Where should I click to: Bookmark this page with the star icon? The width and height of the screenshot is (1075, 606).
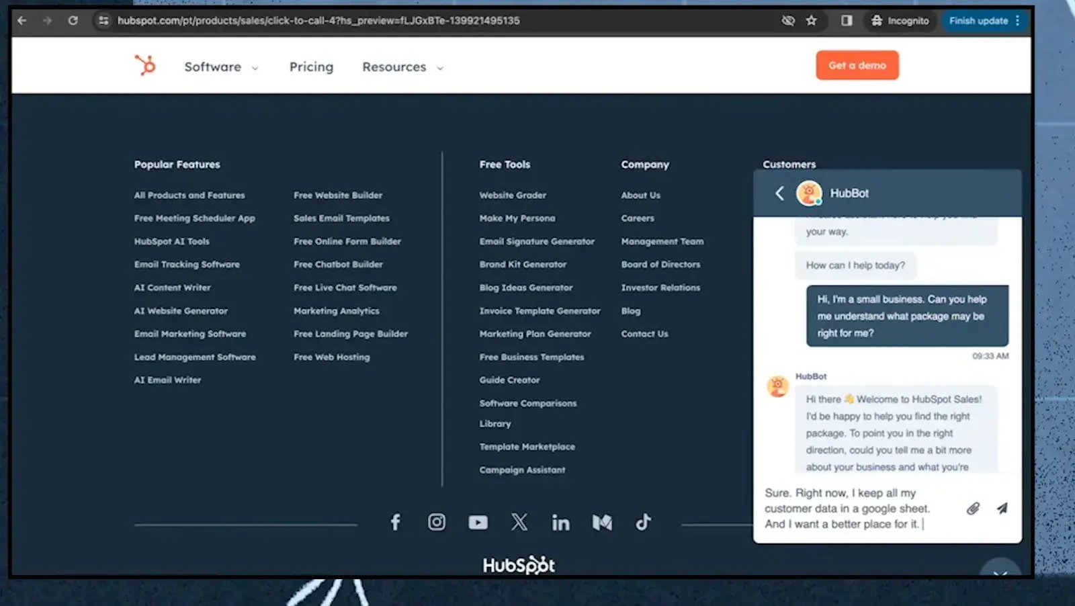click(x=812, y=21)
